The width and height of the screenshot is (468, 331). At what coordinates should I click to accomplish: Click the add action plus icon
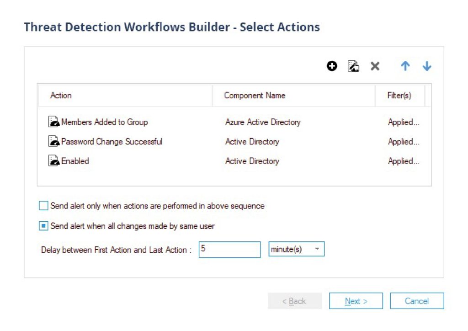(x=332, y=66)
